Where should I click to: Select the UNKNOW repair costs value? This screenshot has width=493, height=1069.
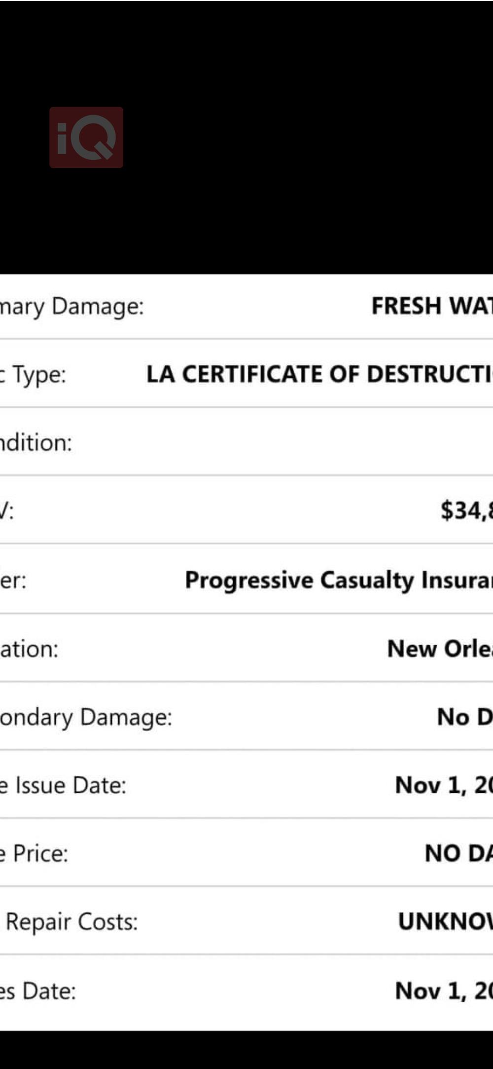tap(445, 922)
